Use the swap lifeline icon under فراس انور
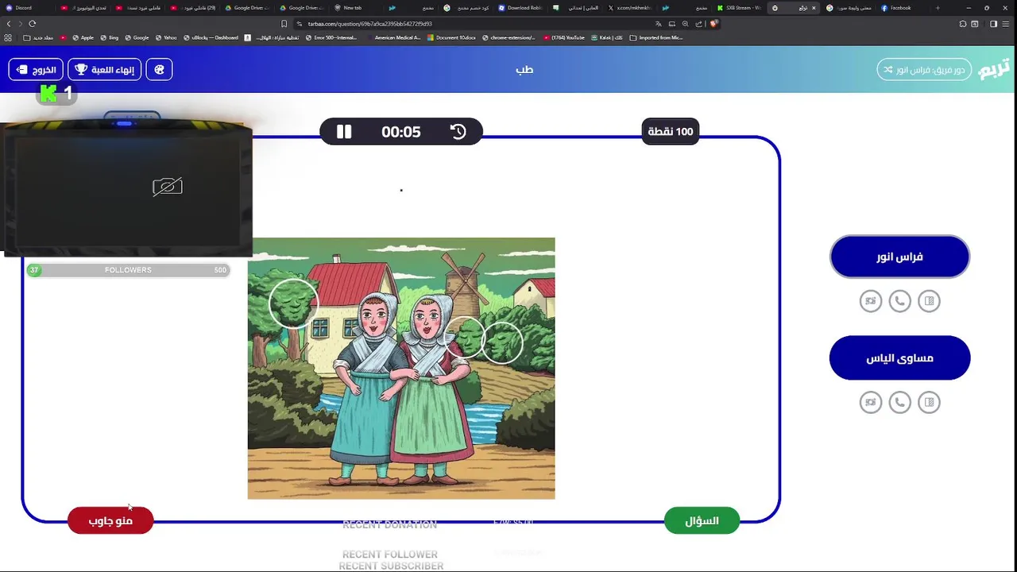The height and width of the screenshot is (572, 1017). [871, 301]
